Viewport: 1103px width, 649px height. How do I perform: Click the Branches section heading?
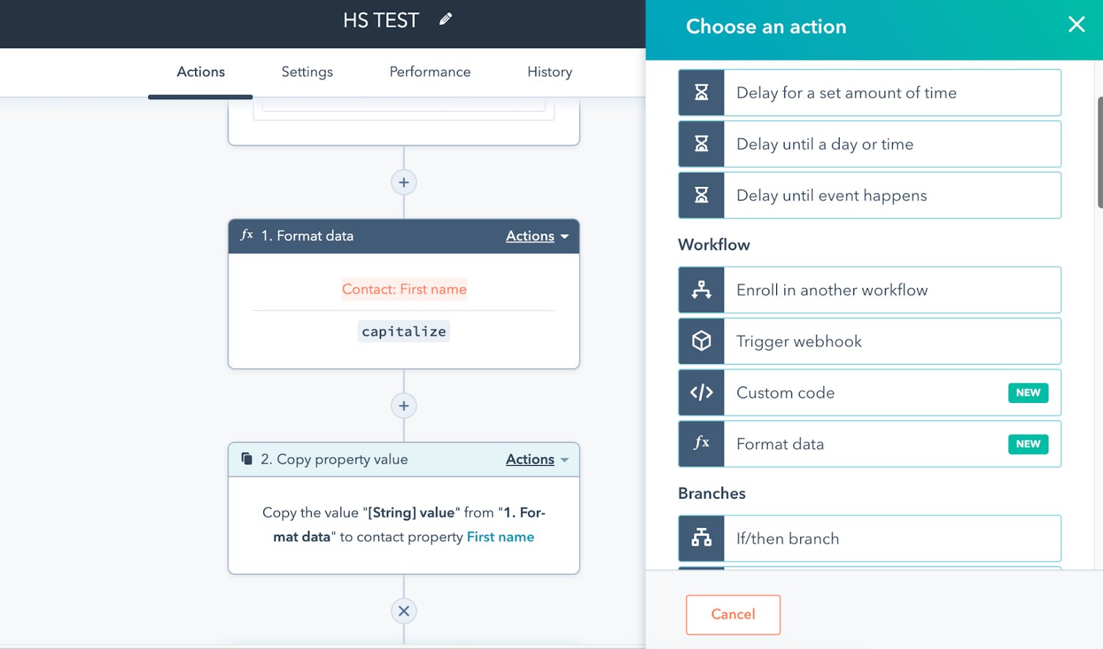click(x=712, y=493)
